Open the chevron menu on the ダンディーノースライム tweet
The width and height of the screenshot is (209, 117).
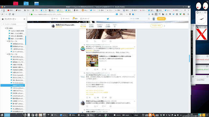click(135, 47)
